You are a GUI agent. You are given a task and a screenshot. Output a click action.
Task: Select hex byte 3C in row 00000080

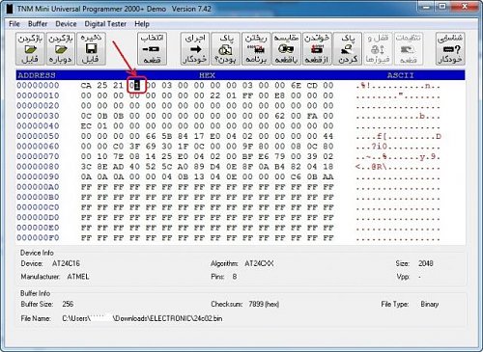[x=86, y=167]
